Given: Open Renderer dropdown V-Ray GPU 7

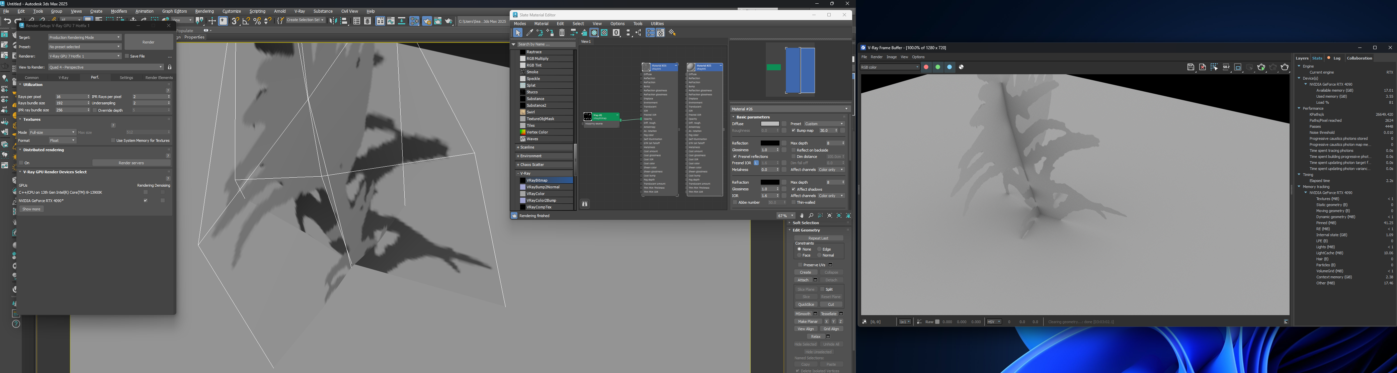Looking at the screenshot, I should tap(85, 57).
